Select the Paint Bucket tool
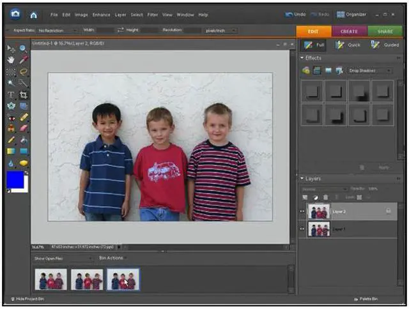The height and width of the screenshot is (309, 409). tap(23, 140)
